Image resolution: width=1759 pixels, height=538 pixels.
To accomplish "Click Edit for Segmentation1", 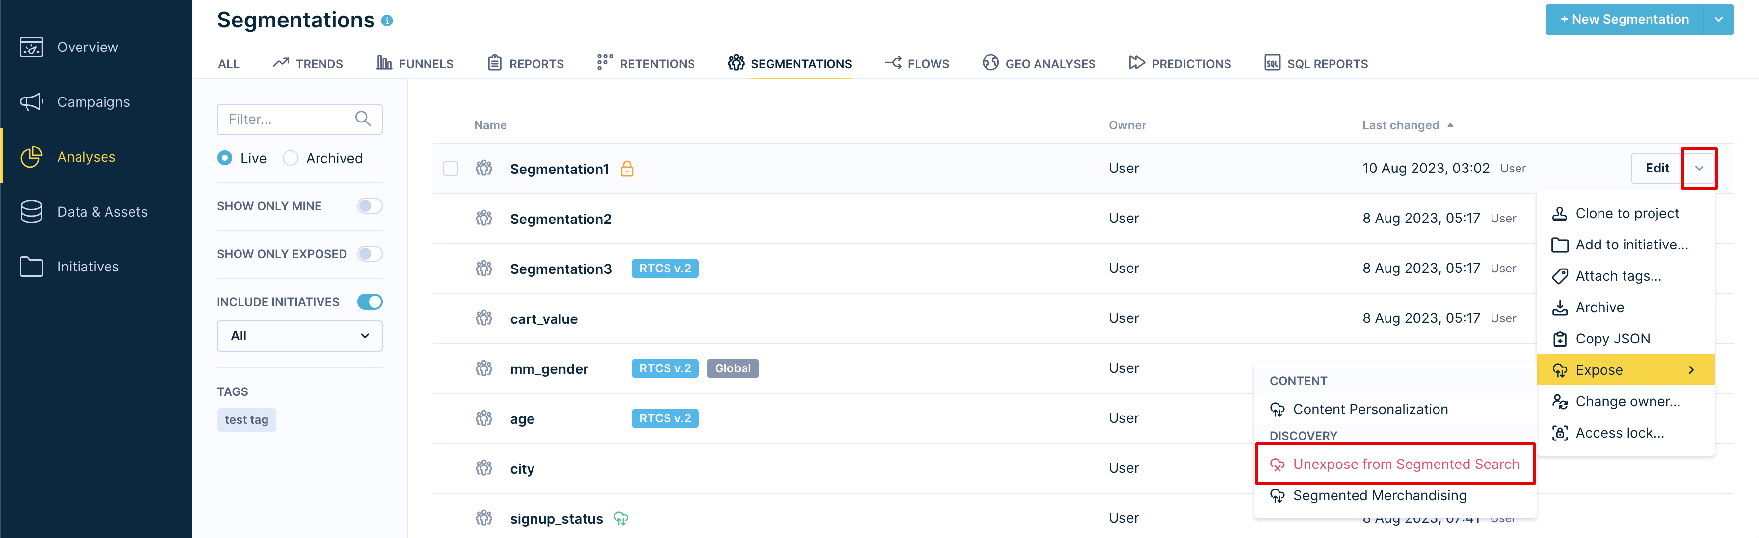I will (x=1656, y=169).
